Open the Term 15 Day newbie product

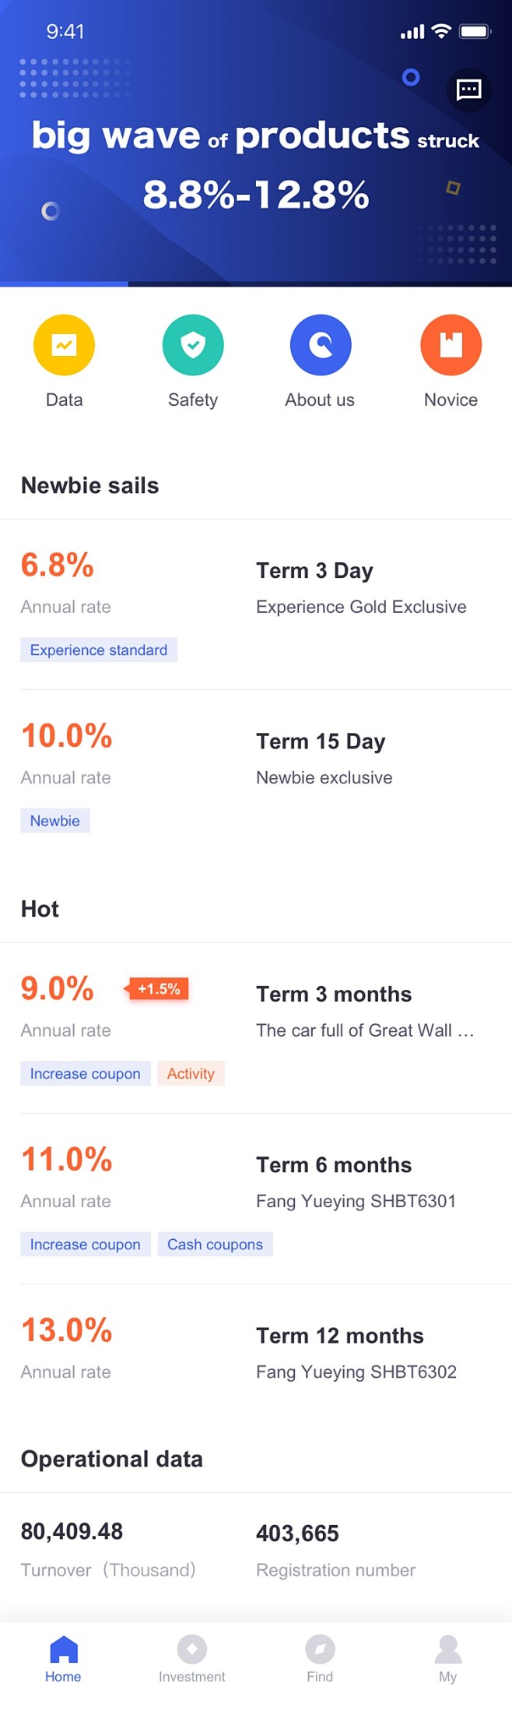tap(256, 776)
